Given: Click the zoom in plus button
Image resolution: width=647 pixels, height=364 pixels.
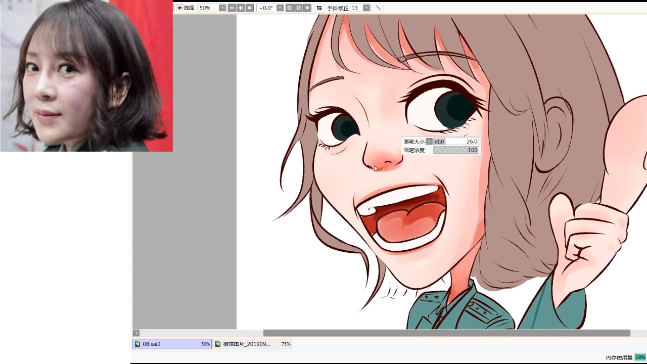Looking at the screenshot, I should click(241, 8).
